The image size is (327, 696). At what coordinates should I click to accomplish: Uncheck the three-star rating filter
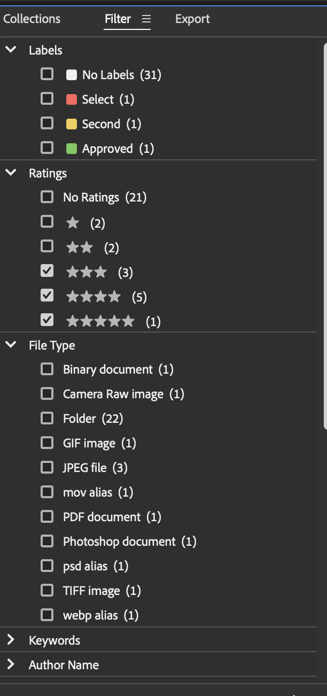[46, 271]
